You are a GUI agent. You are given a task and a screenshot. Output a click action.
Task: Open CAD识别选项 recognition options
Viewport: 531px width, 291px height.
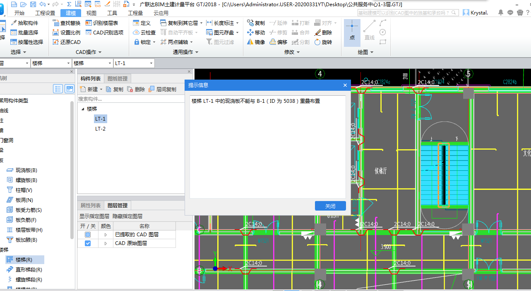pos(104,32)
